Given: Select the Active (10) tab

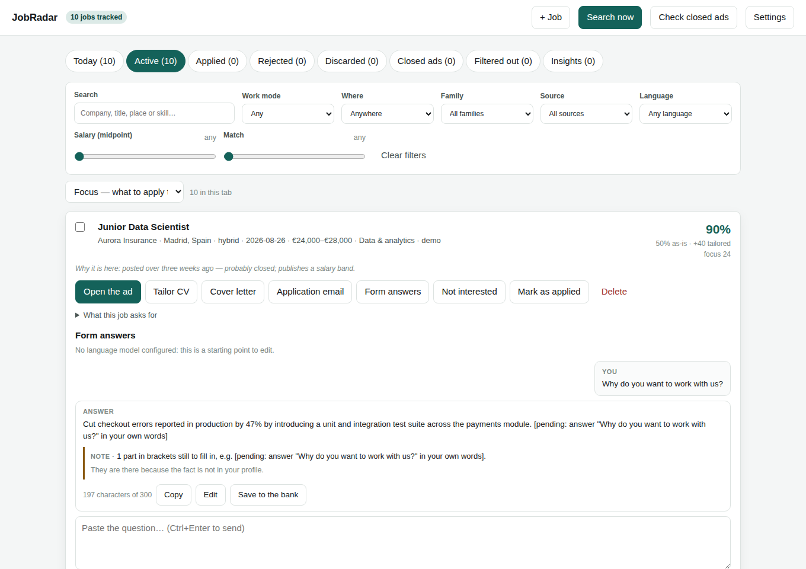Looking at the screenshot, I should click(x=156, y=61).
